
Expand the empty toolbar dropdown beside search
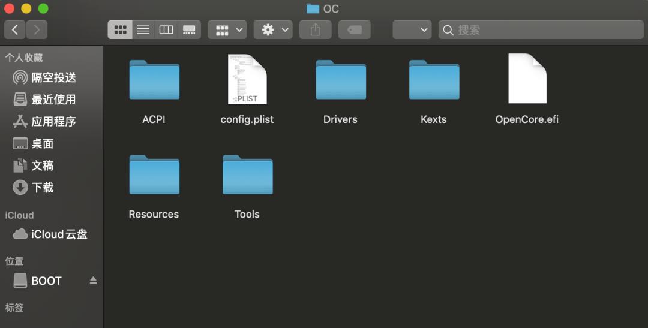click(412, 29)
